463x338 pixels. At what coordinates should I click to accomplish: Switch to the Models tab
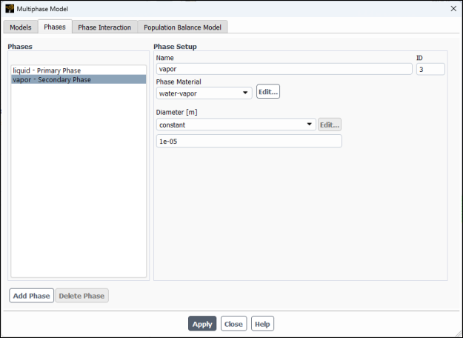(21, 27)
